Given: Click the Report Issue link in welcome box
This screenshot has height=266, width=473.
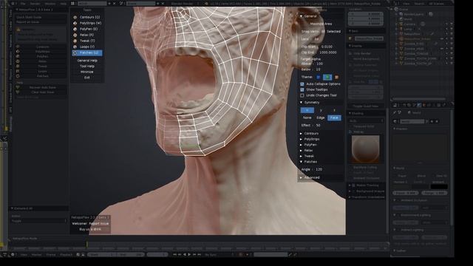Looking at the screenshot, I should [x=99, y=224].
